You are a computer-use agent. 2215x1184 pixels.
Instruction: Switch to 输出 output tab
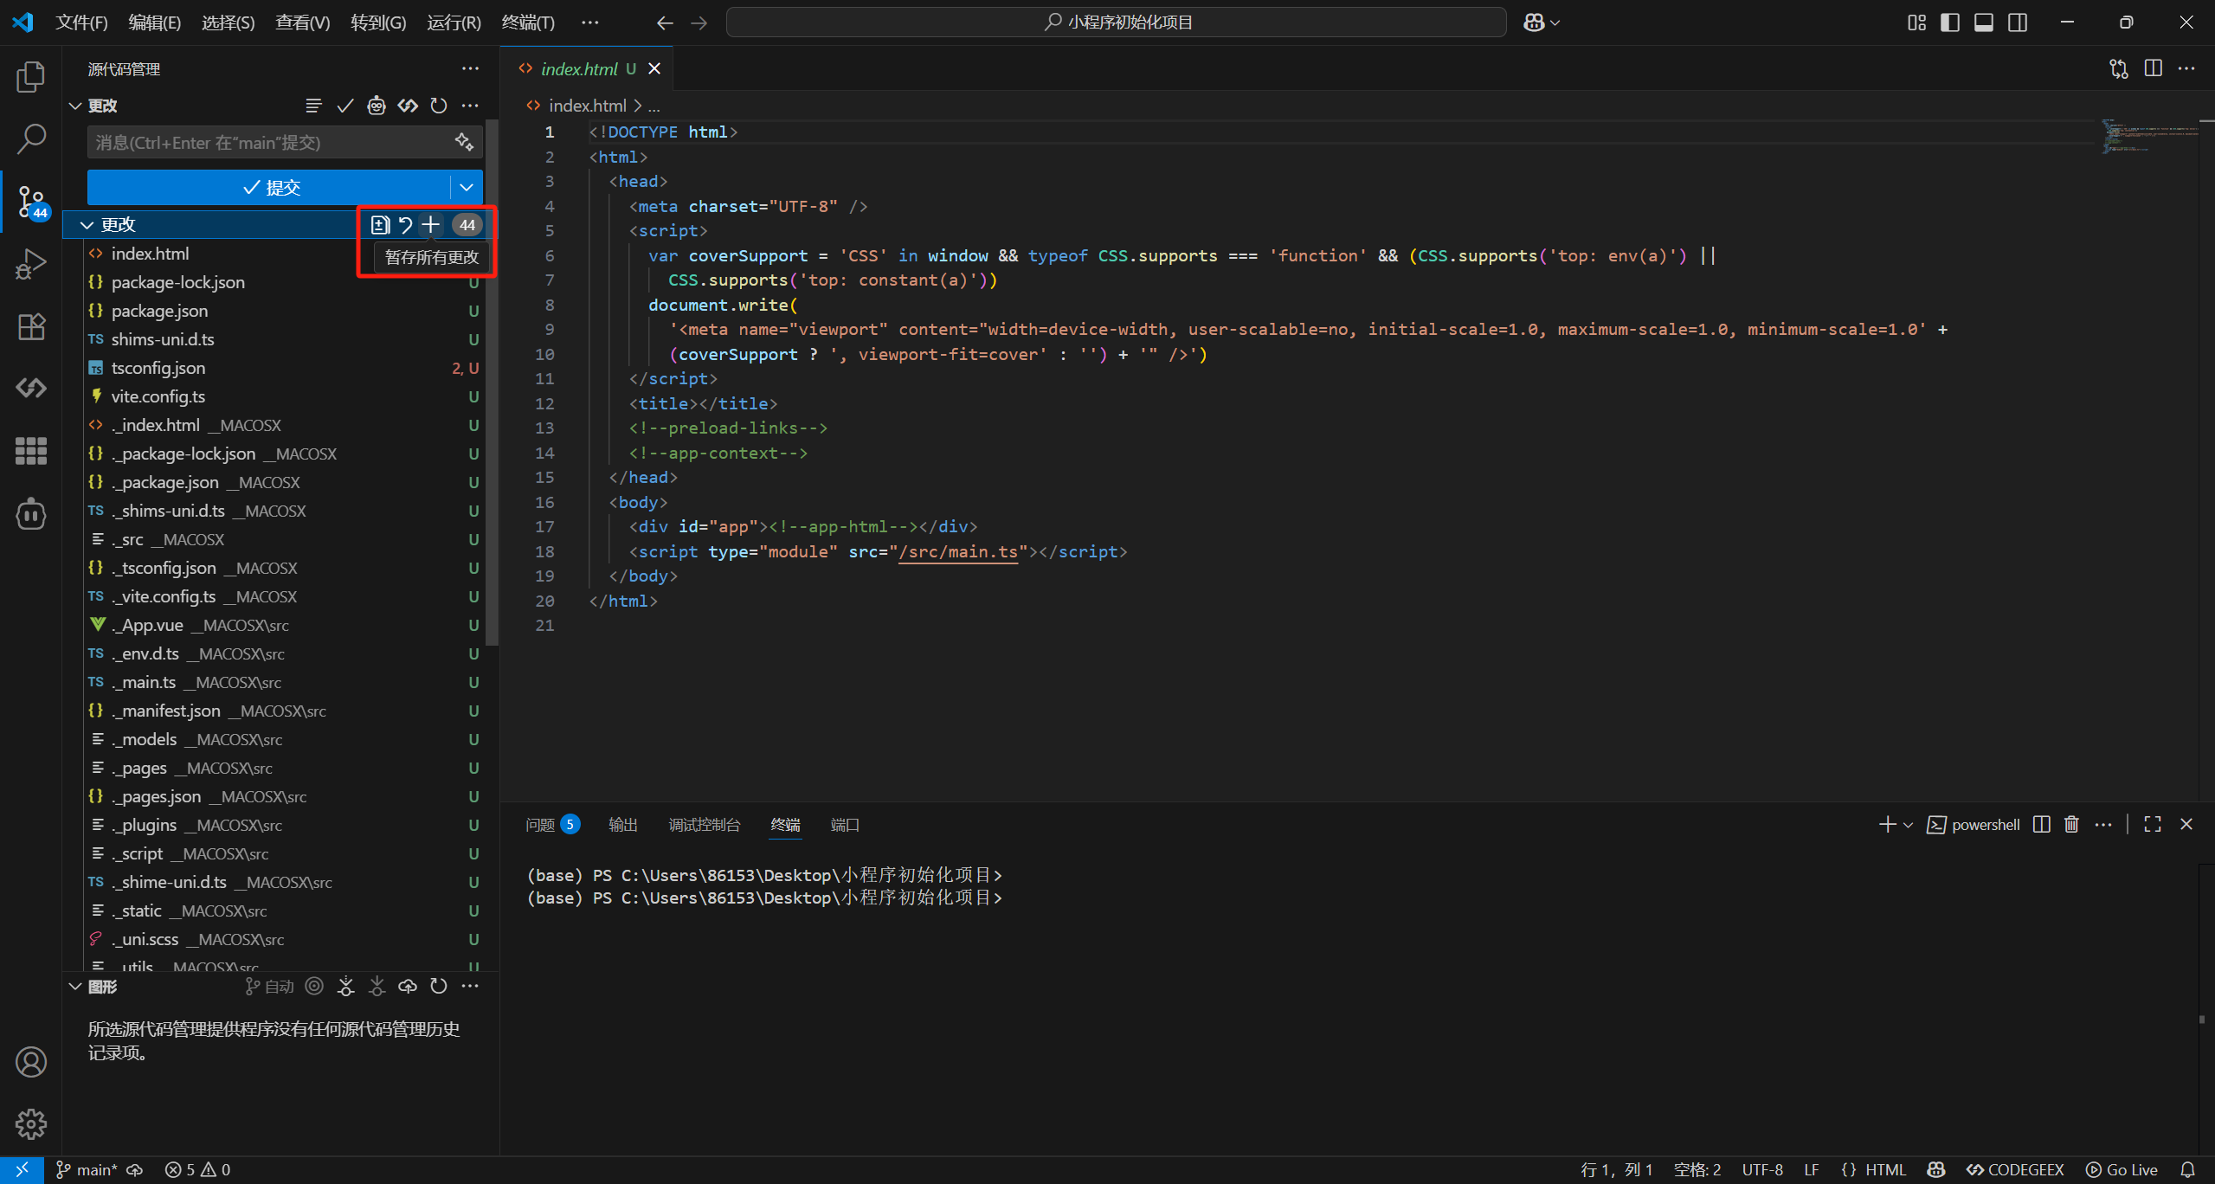(x=623, y=825)
